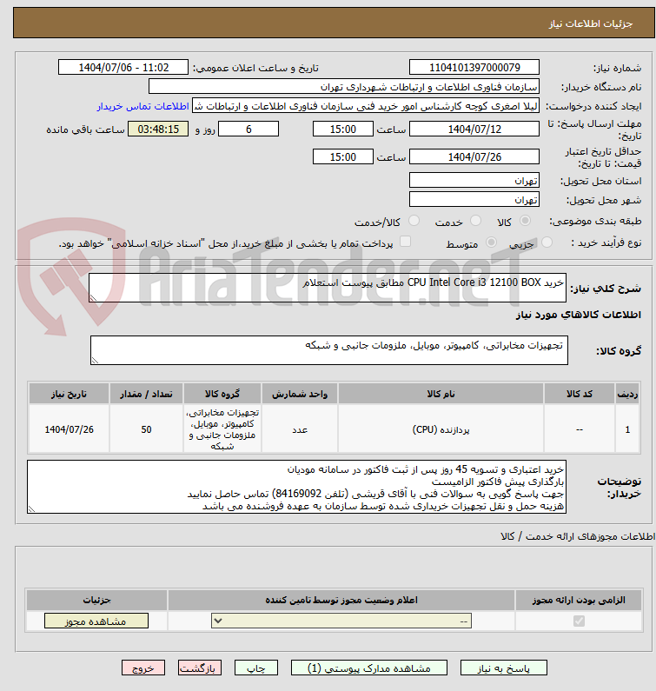
Task: Click the response deadline time field 15:00
Action: (342, 130)
